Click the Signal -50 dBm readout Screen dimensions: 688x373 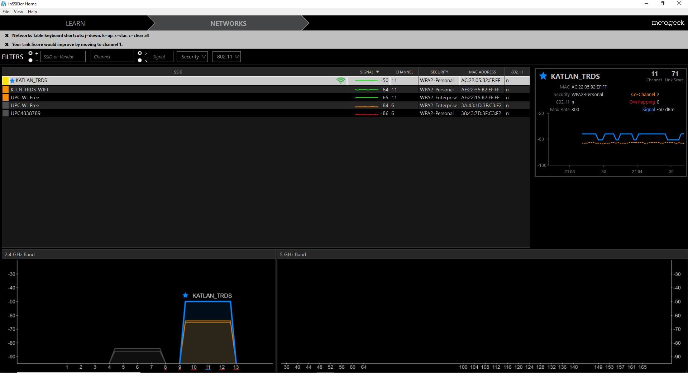point(658,110)
